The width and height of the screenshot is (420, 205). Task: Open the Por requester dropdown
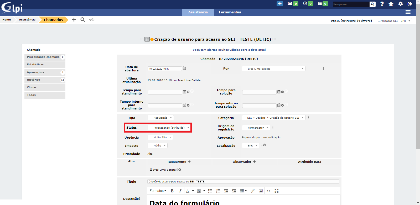coord(274,69)
